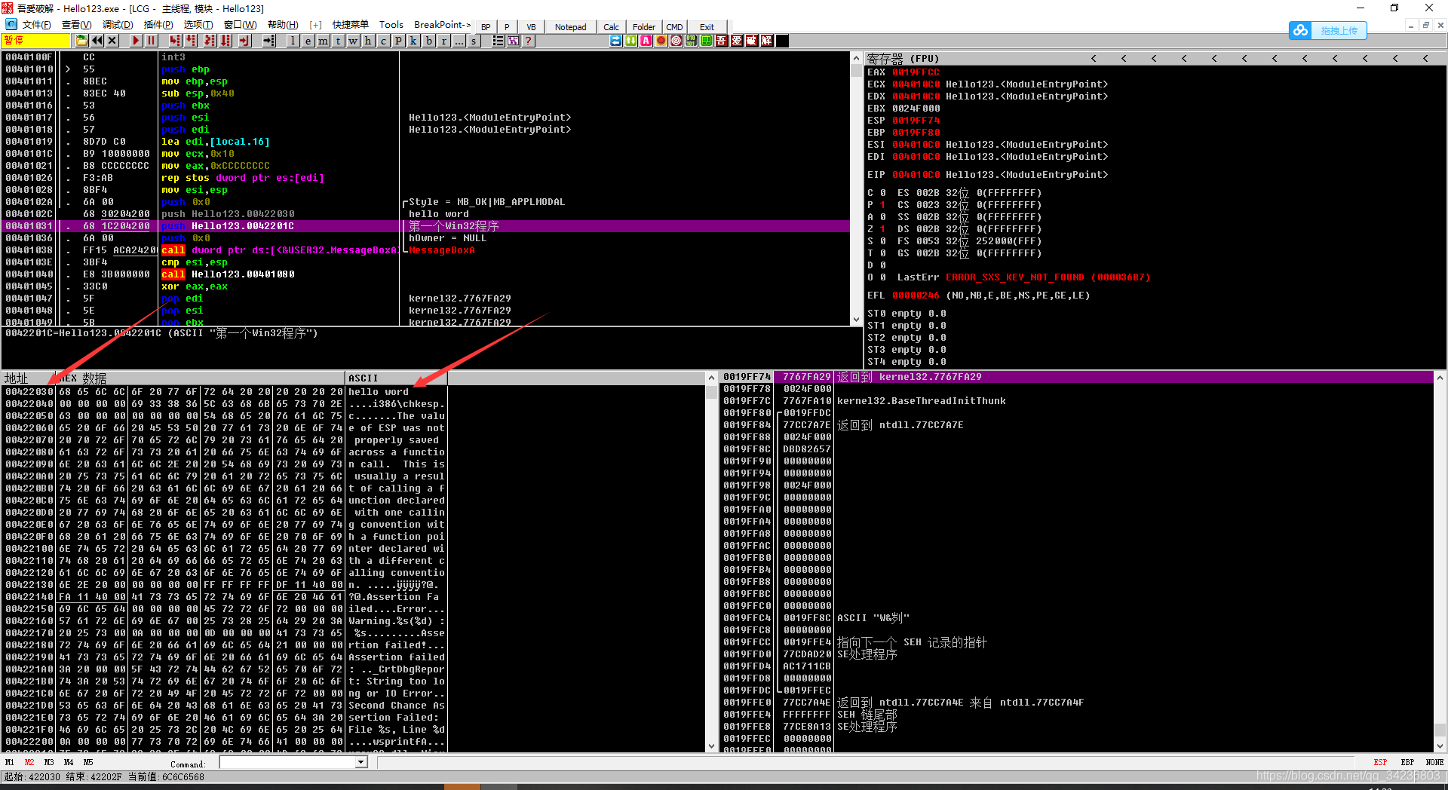The width and height of the screenshot is (1448, 790).
Task: Click the green window layout plugin icon
Action: coord(707,41)
